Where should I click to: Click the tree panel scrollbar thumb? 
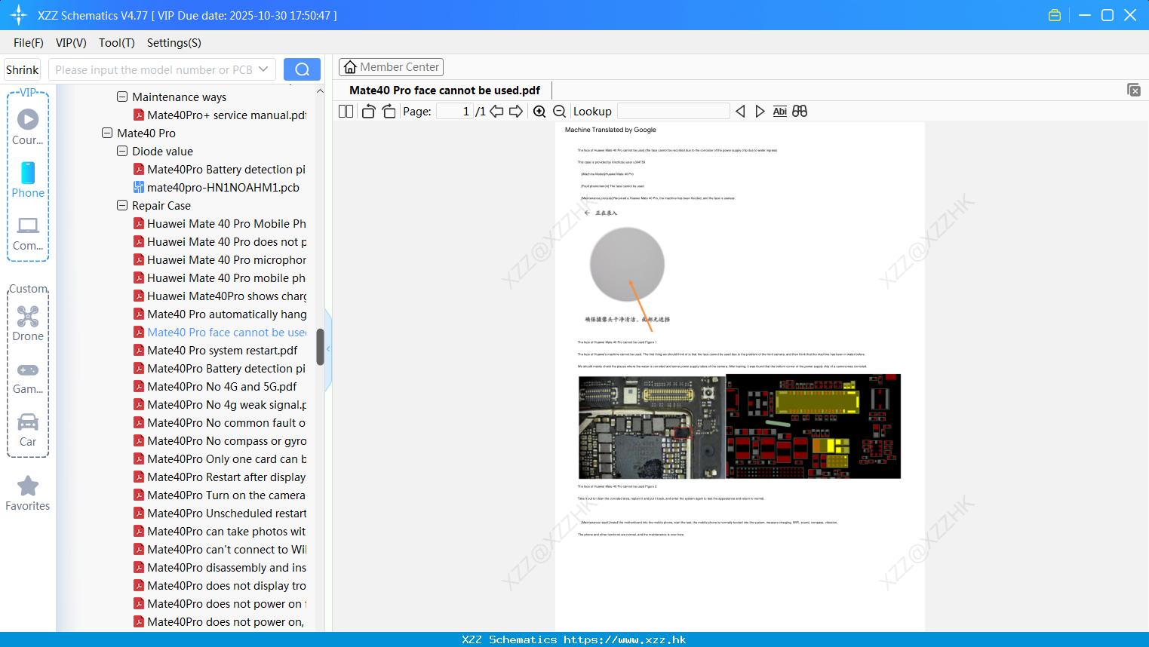pos(320,347)
